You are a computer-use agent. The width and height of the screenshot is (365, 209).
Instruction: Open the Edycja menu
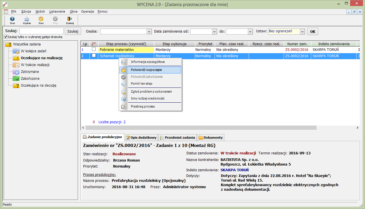[x=26, y=11]
